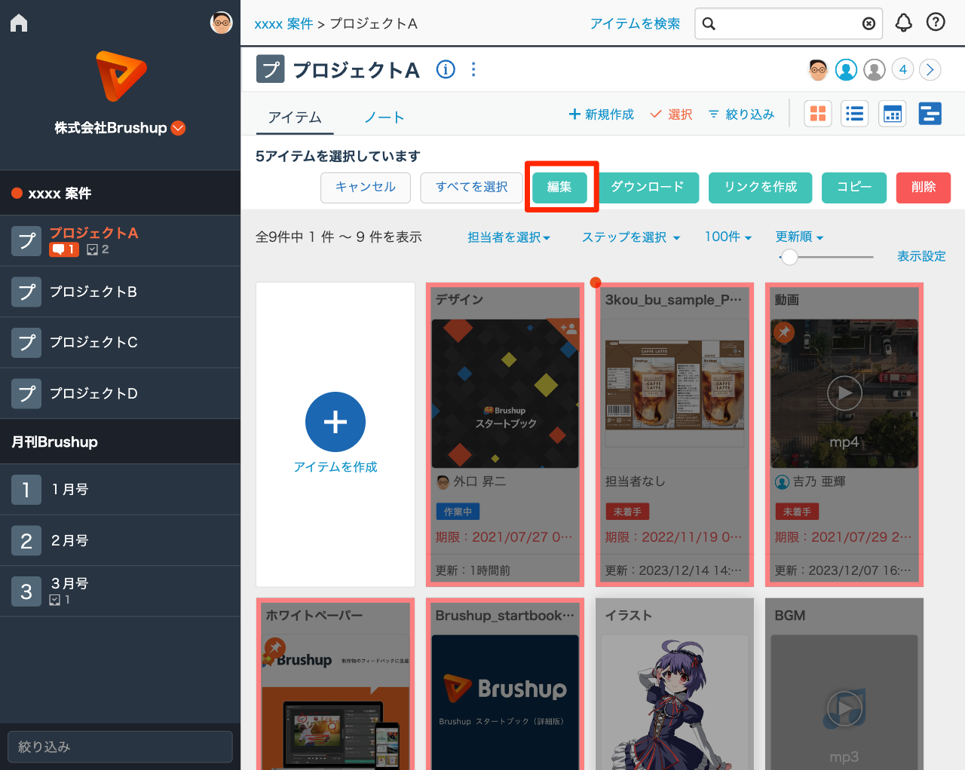This screenshot has width=965, height=770.
Task: Open the 更新順 sort dropdown
Action: coord(799,237)
